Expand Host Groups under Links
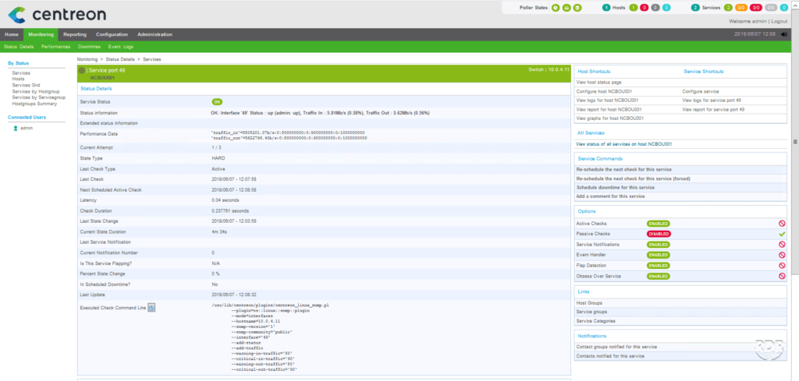799x381 pixels. point(589,302)
